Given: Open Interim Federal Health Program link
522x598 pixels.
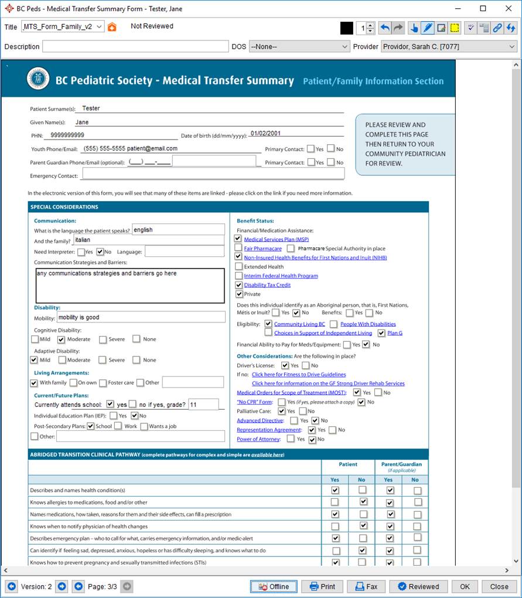Looking at the screenshot, I should coord(281,276).
